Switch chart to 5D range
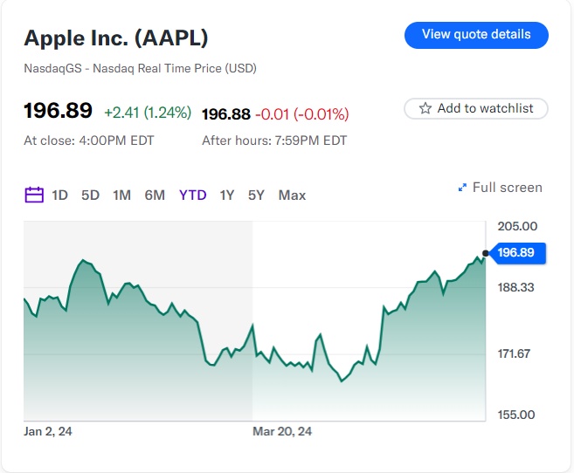Screen dimensions: 574x473 [90, 195]
